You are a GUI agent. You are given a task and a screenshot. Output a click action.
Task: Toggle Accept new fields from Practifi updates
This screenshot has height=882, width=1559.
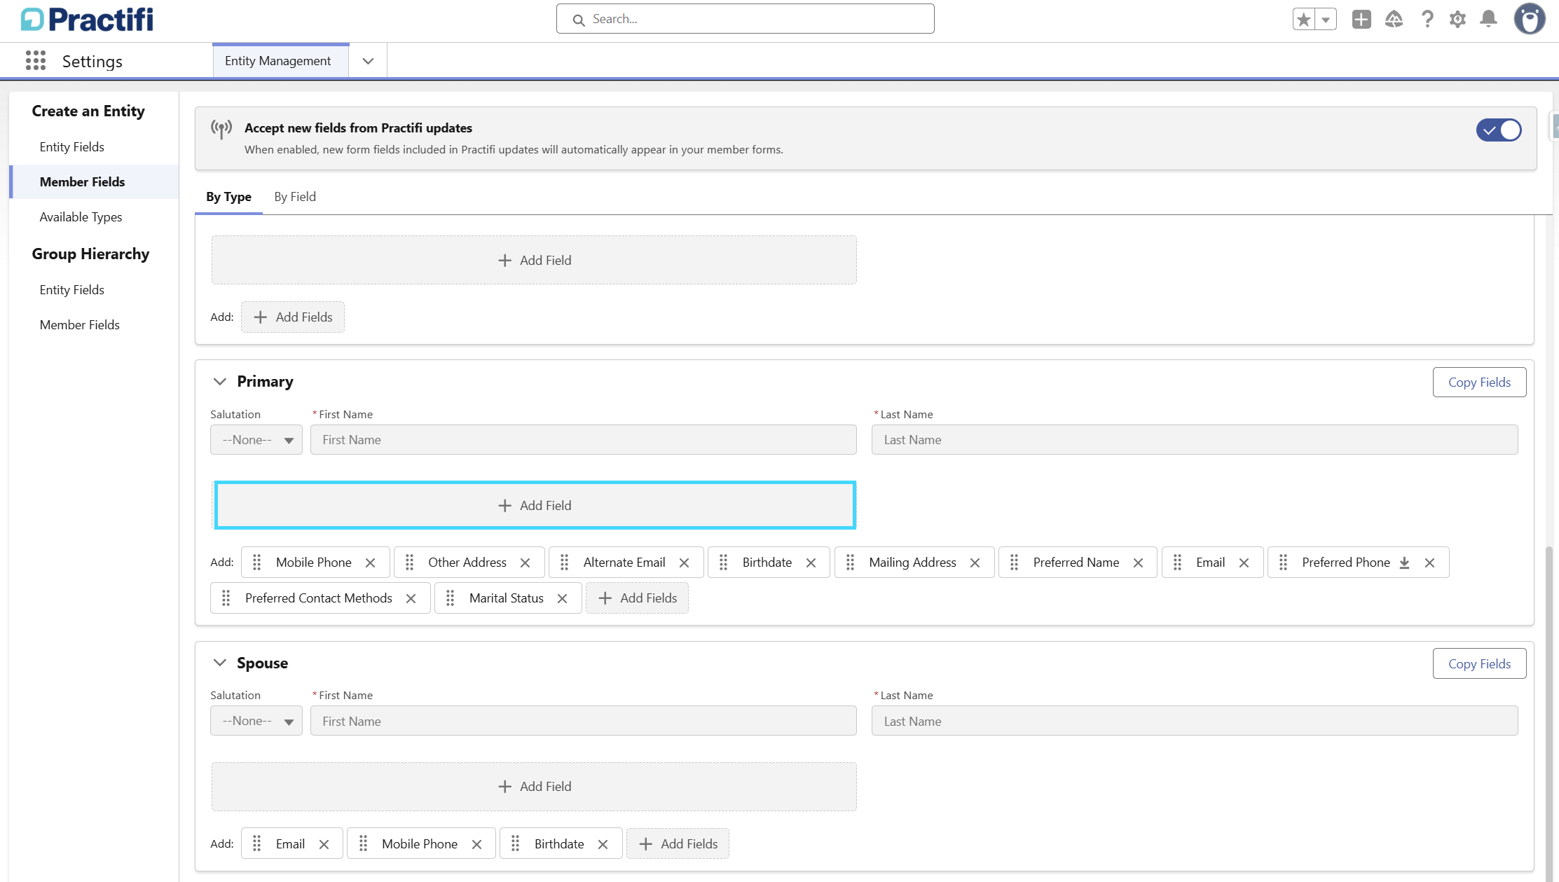click(1499, 130)
